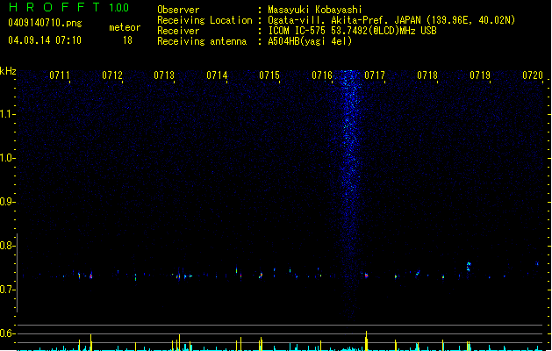Click the Receiving Location label

[x=204, y=20]
